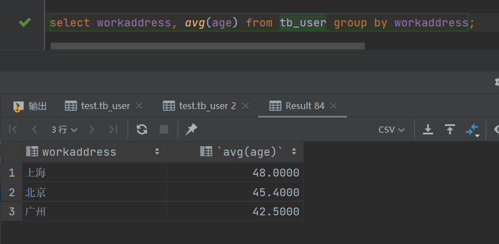
Task: Export result data with download icon
Action: point(428,129)
